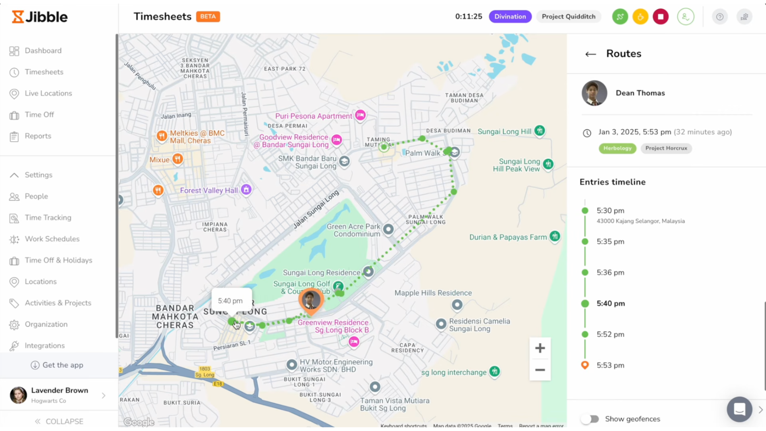Click sg long interchange marker
The width and height of the screenshot is (766, 431).
point(495,372)
